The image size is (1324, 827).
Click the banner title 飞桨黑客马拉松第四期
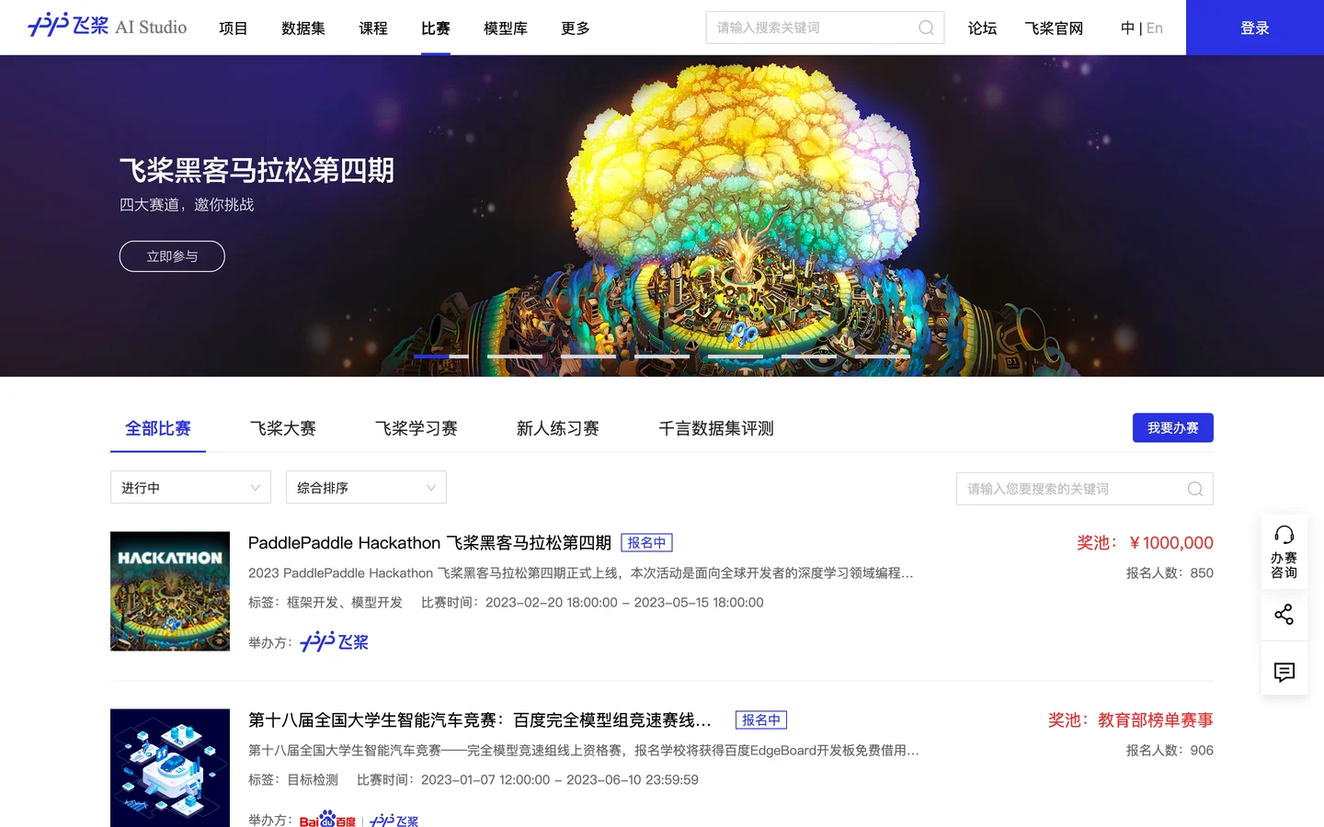pyautogui.click(x=257, y=170)
